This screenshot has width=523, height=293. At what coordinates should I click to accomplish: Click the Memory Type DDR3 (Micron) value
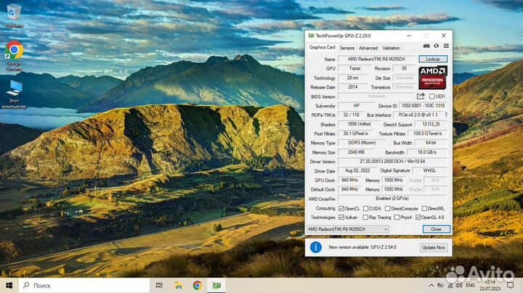[362, 142]
